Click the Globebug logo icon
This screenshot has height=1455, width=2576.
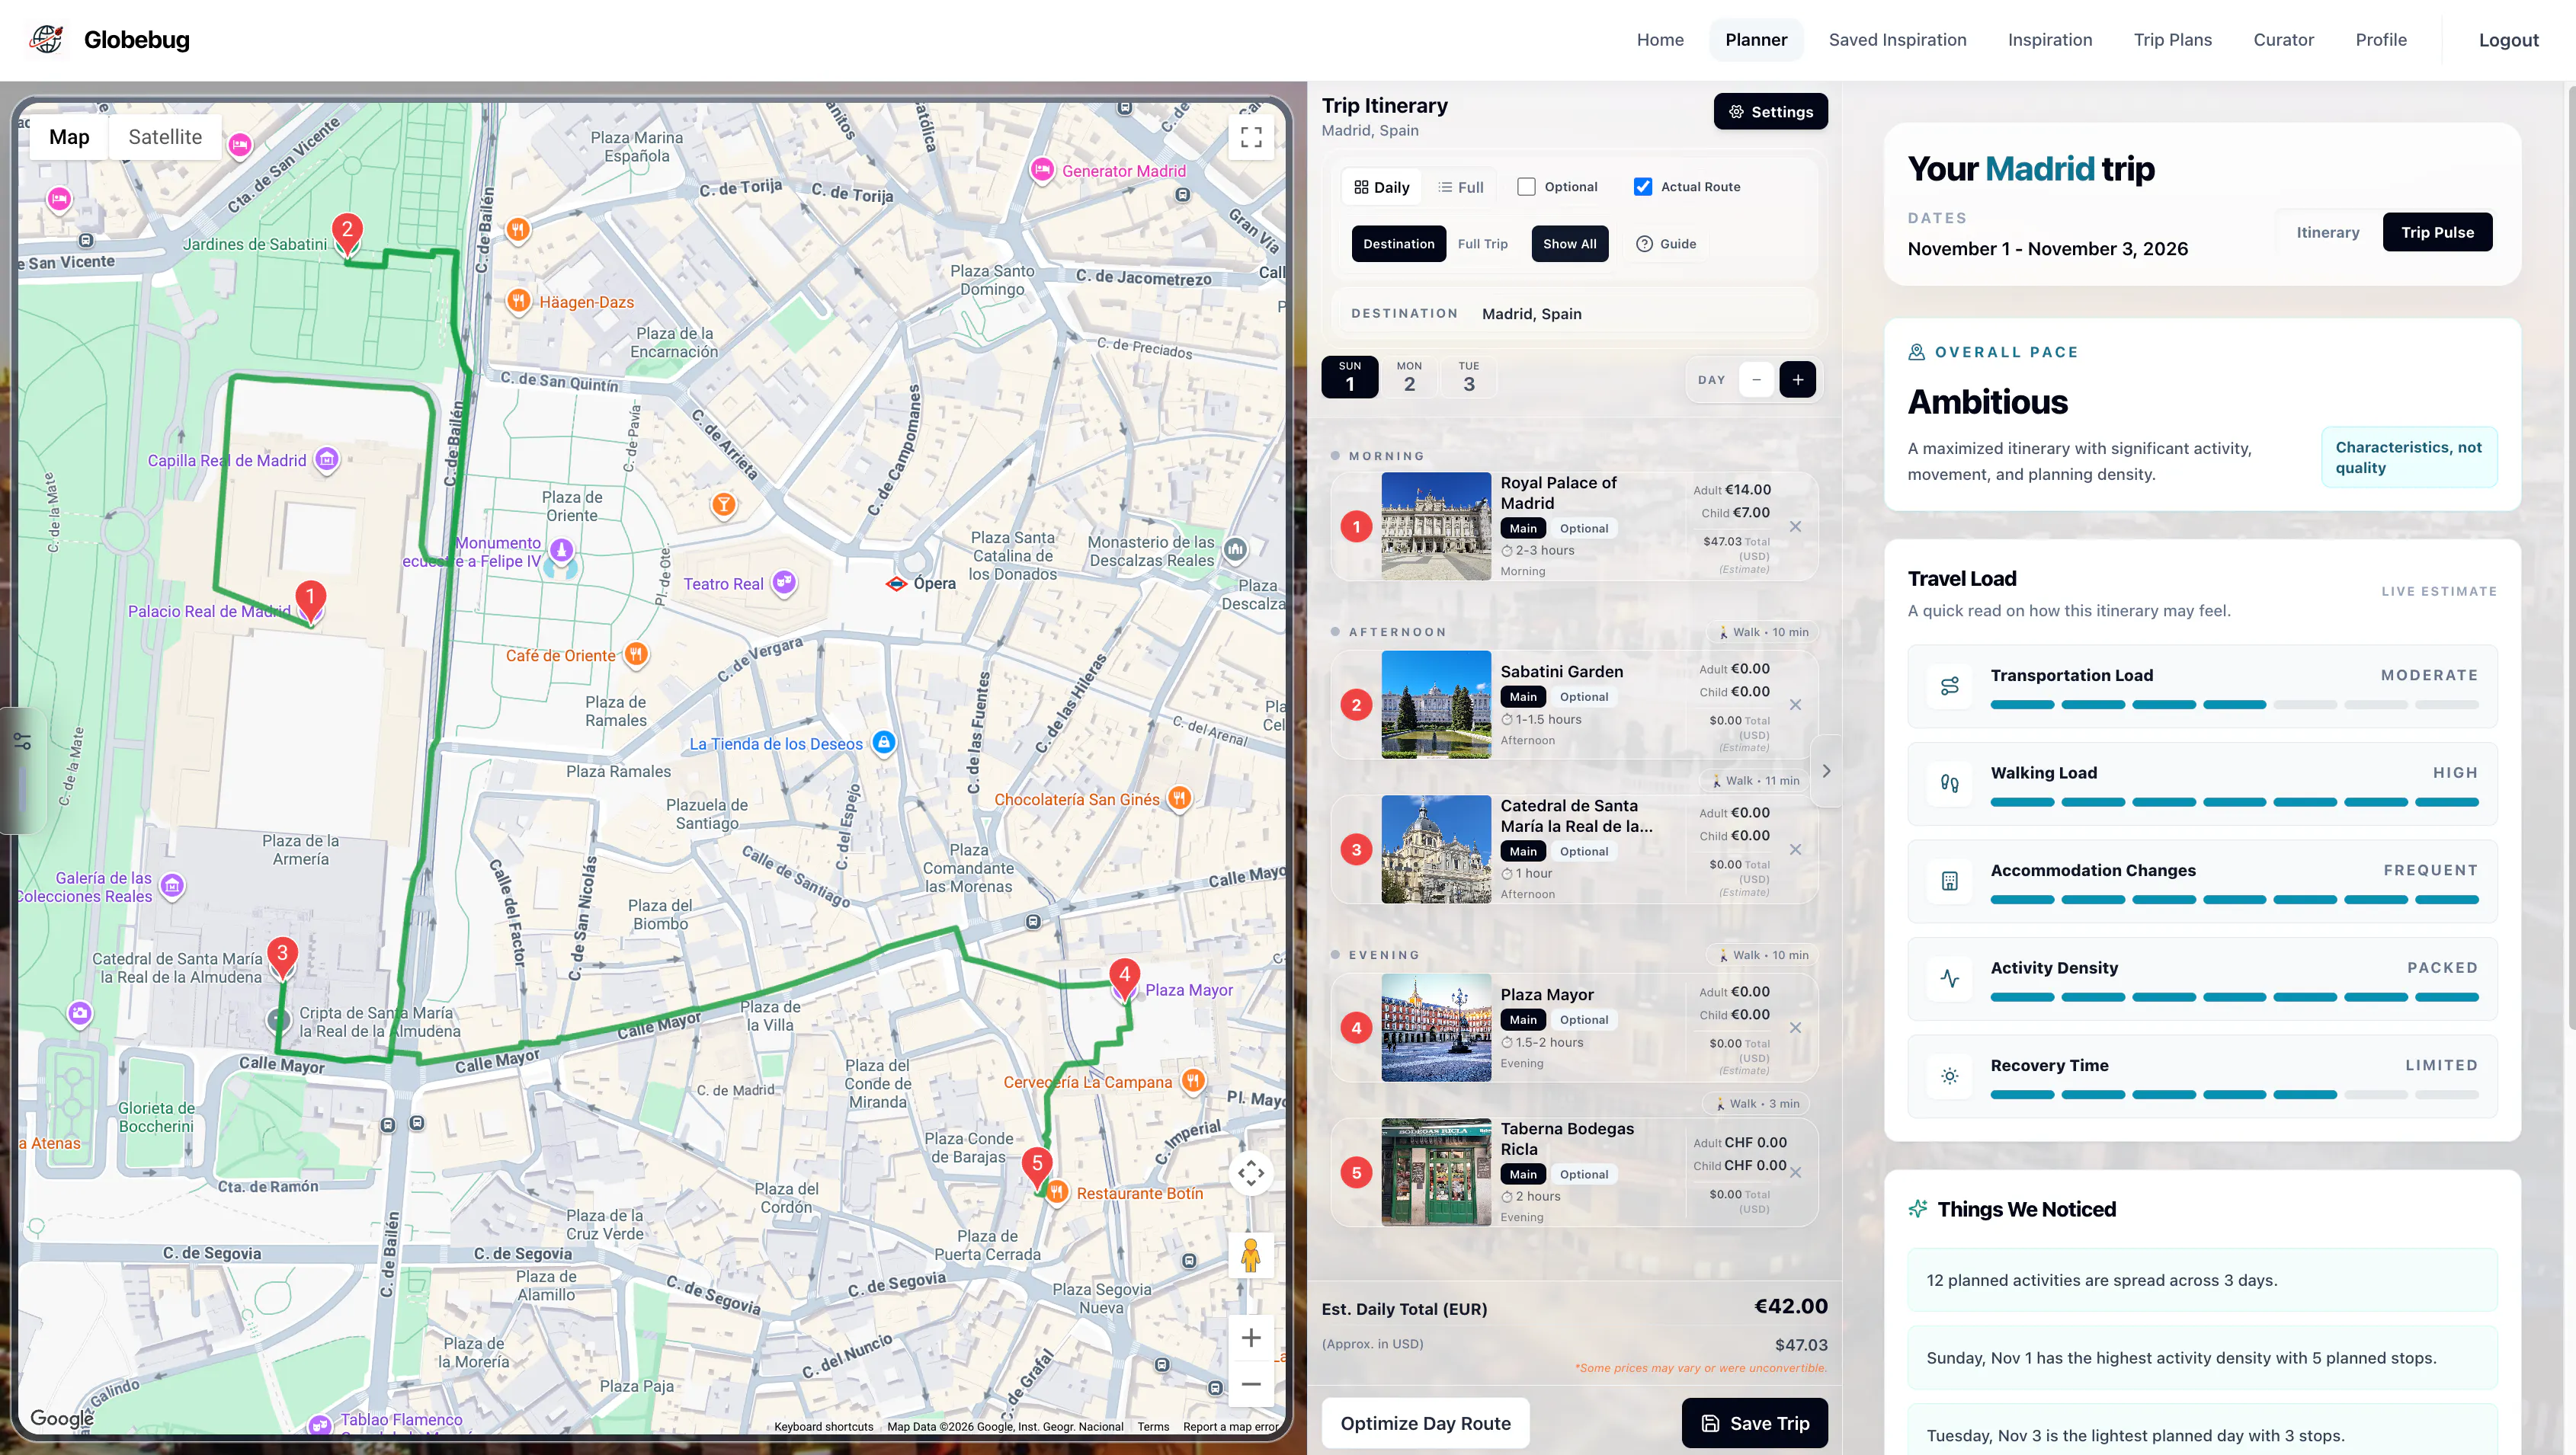pyautogui.click(x=46, y=39)
